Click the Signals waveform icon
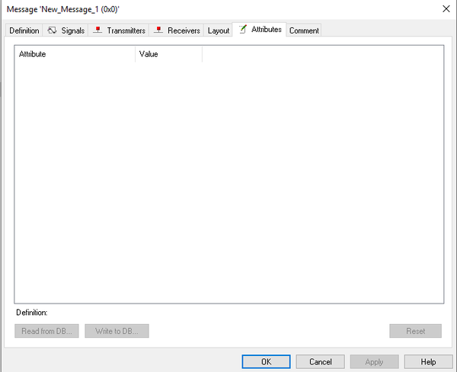This screenshot has width=457, height=372. click(52, 30)
